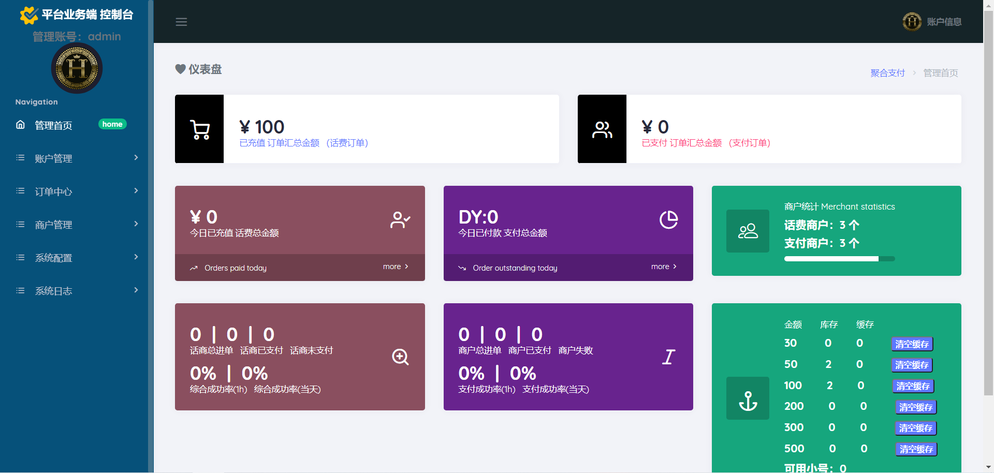Image resolution: width=994 pixels, height=473 pixels.
Task: Click the merchant statistics group icon
Action: 748,231
